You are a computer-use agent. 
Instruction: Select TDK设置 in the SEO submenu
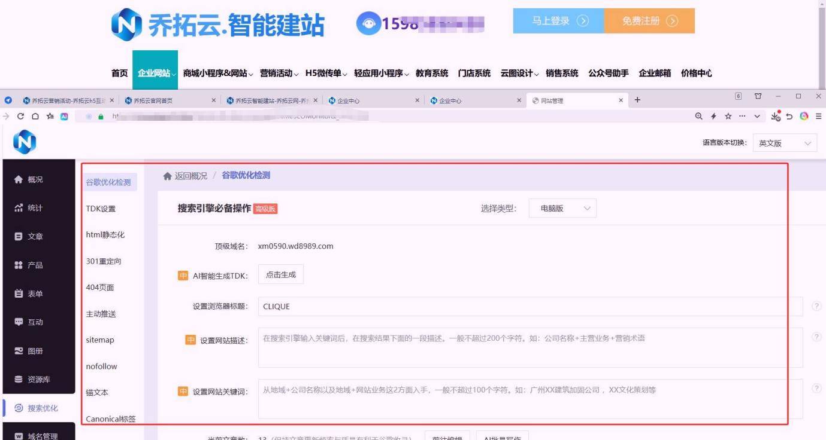101,209
